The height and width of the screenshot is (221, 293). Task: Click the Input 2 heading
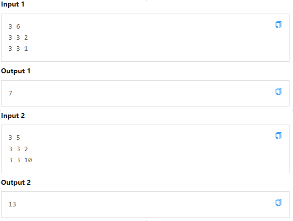(13, 116)
